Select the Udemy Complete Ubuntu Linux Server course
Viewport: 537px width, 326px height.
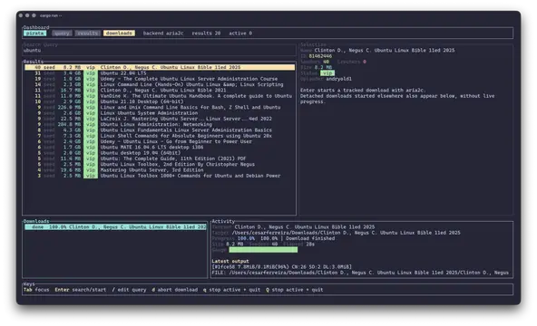160,79
